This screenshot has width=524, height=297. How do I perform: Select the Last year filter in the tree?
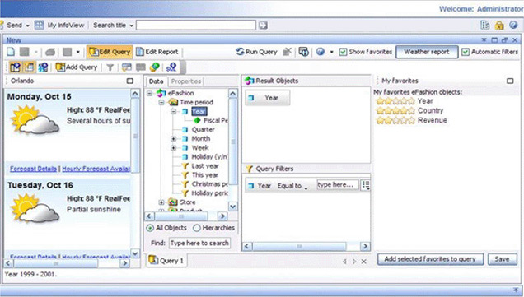pyautogui.click(x=205, y=166)
